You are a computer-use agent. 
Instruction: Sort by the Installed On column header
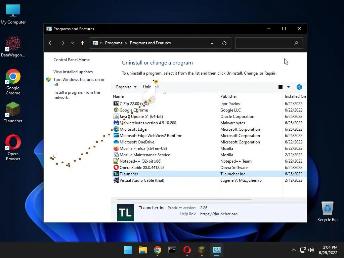(x=295, y=96)
